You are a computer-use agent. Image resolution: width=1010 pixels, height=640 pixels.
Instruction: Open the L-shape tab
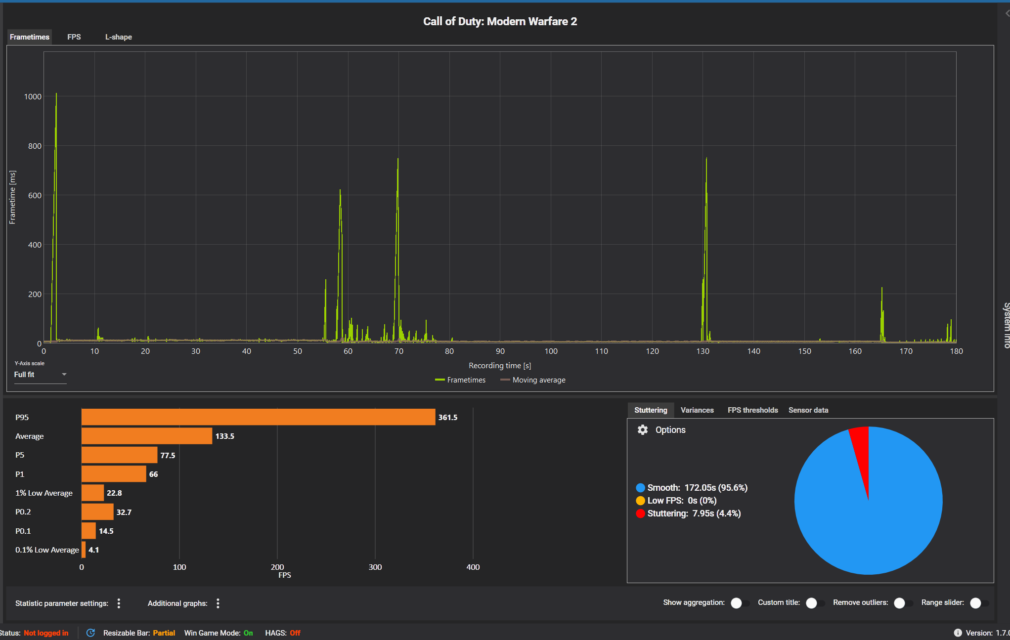(x=118, y=37)
